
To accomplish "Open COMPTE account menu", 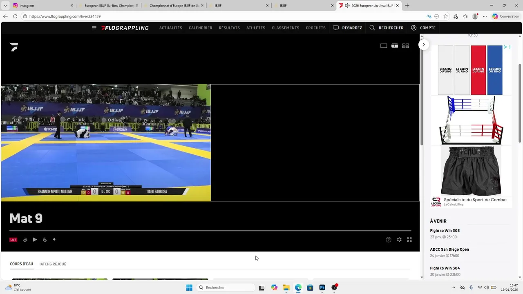I will (x=423, y=28).
